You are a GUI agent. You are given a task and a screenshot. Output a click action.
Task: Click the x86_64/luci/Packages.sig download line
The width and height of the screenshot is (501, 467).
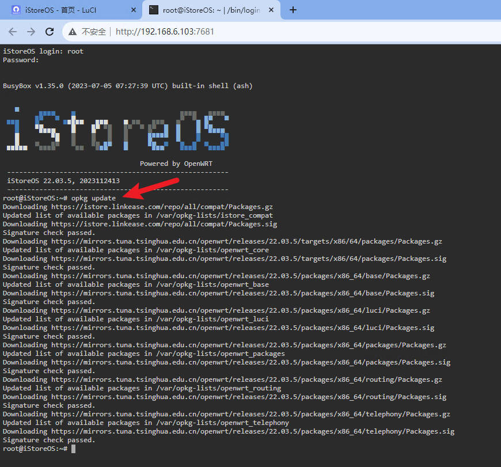(218, 328)
